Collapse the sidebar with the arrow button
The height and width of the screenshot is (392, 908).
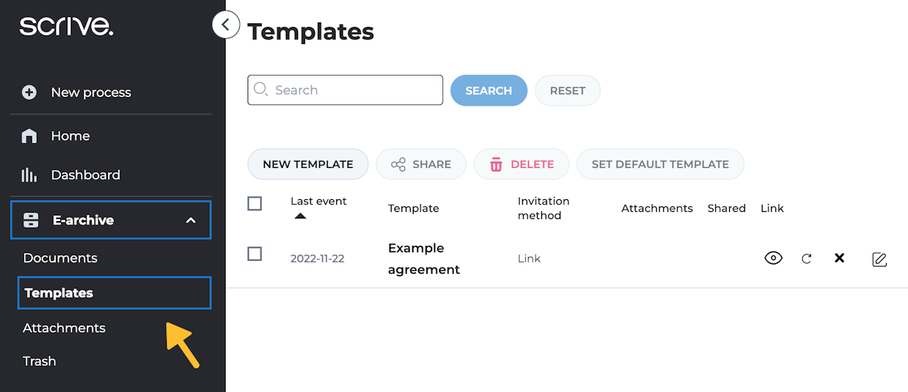(x=226, y=25)
